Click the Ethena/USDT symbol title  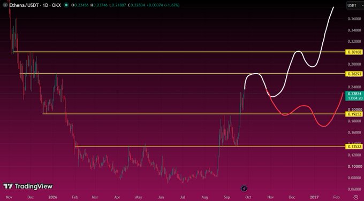(x=35, y=5)
